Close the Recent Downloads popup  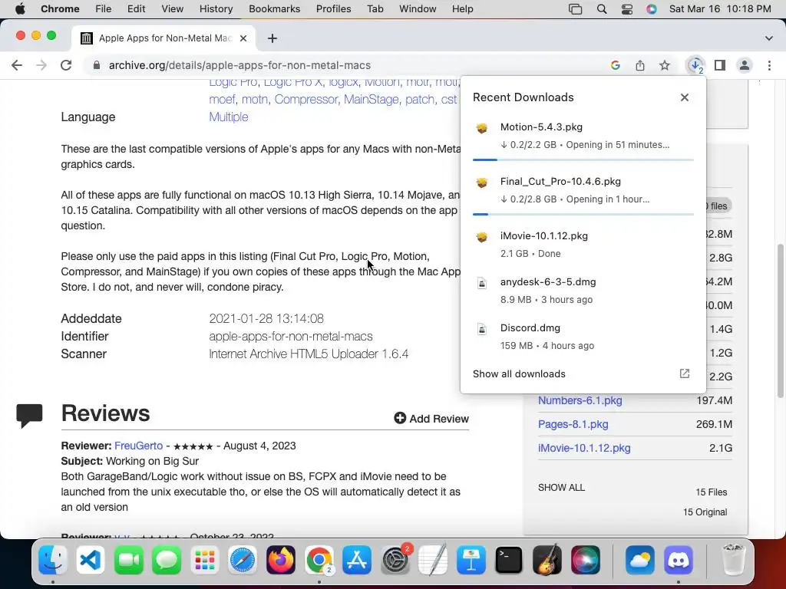[685, 97]
